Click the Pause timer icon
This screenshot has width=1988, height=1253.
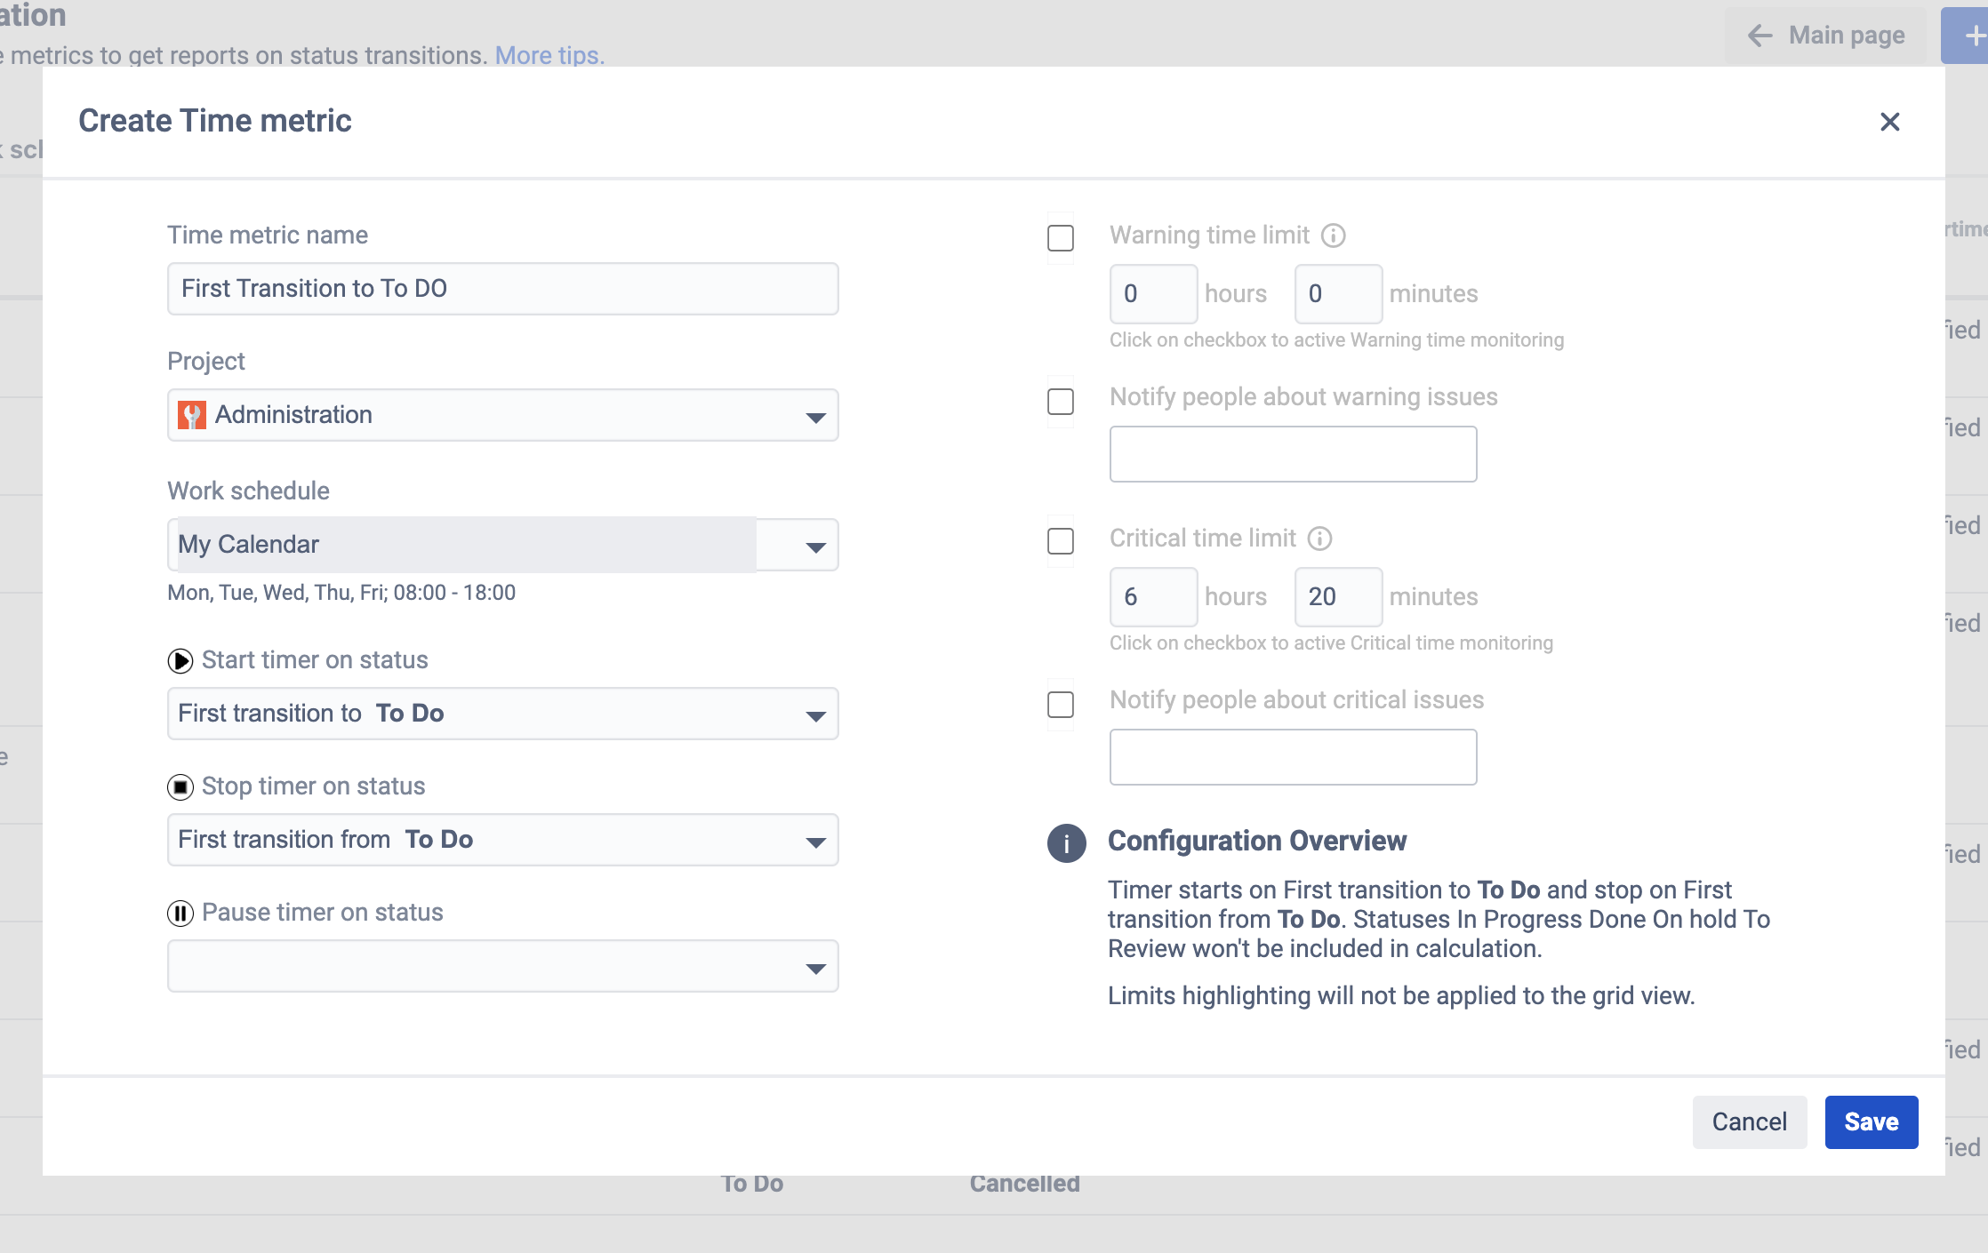click(180, 914)
